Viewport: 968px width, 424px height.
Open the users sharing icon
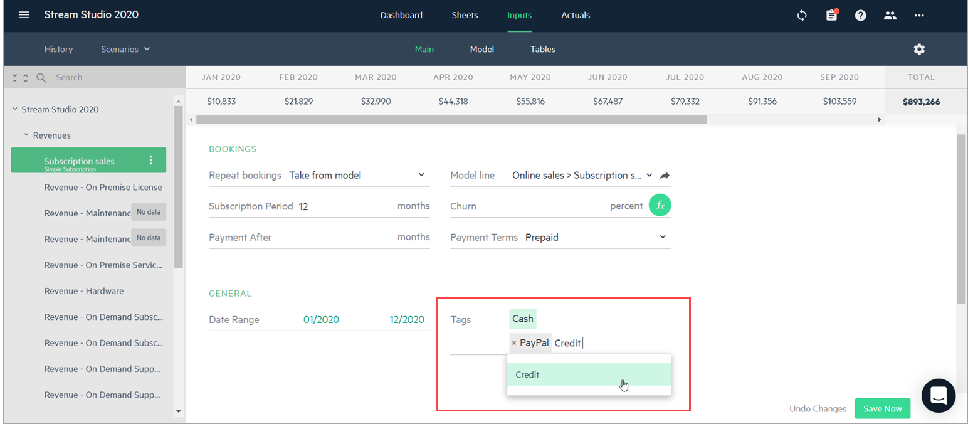pos(890,16)
